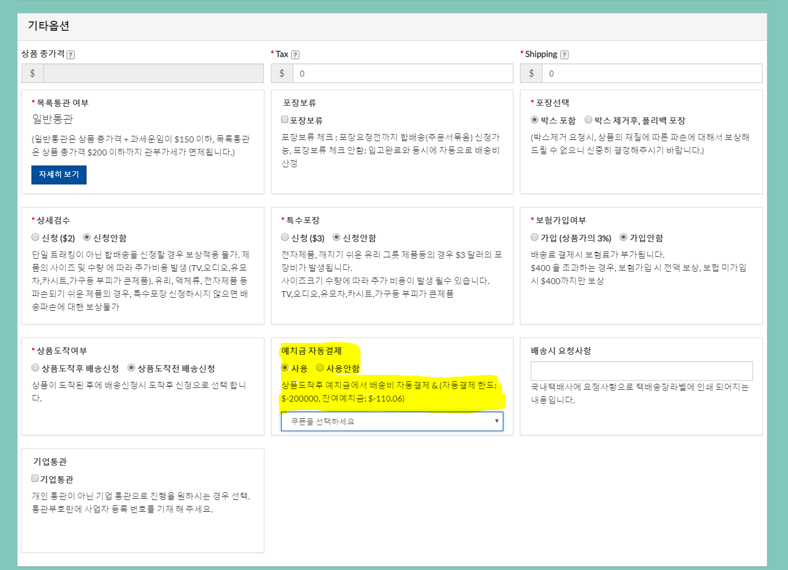The image size is (788, 570).
Task: Set 예치금 자동결제 to 사용안함
Action: (x=320, y=368)
